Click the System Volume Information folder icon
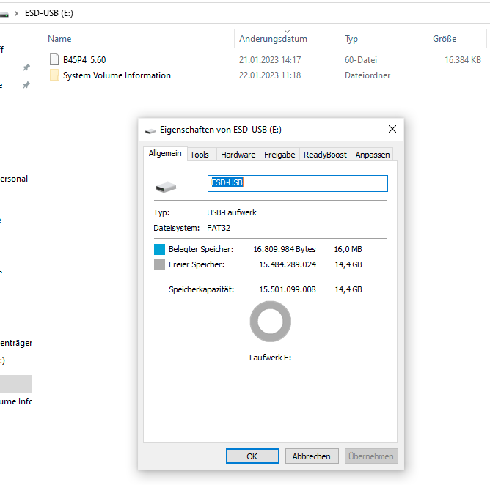The image size is (490, 485). click(54, 75)
